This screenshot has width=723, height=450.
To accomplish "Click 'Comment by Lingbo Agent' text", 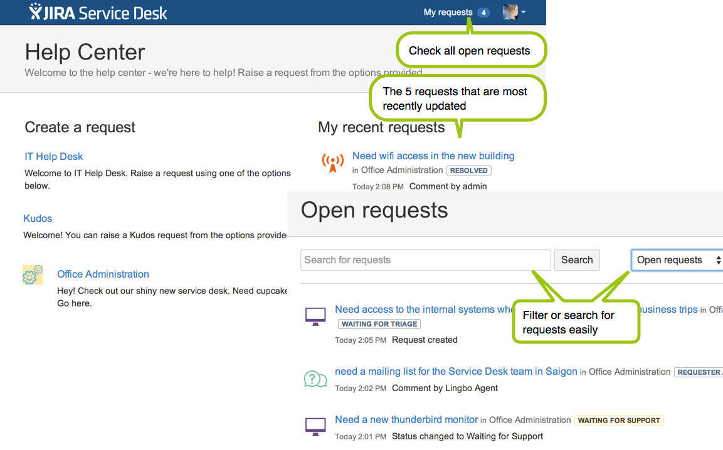I will [x=445, y=388].
